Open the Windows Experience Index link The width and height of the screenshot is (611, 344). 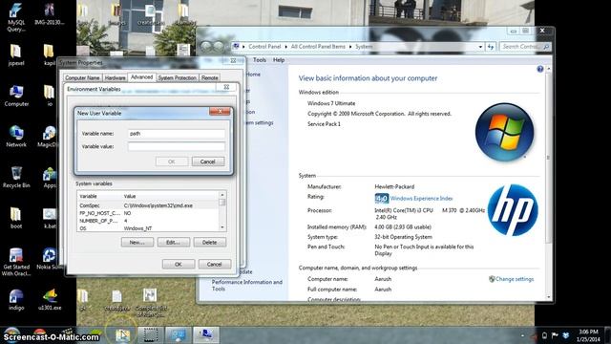pos(421,199)
